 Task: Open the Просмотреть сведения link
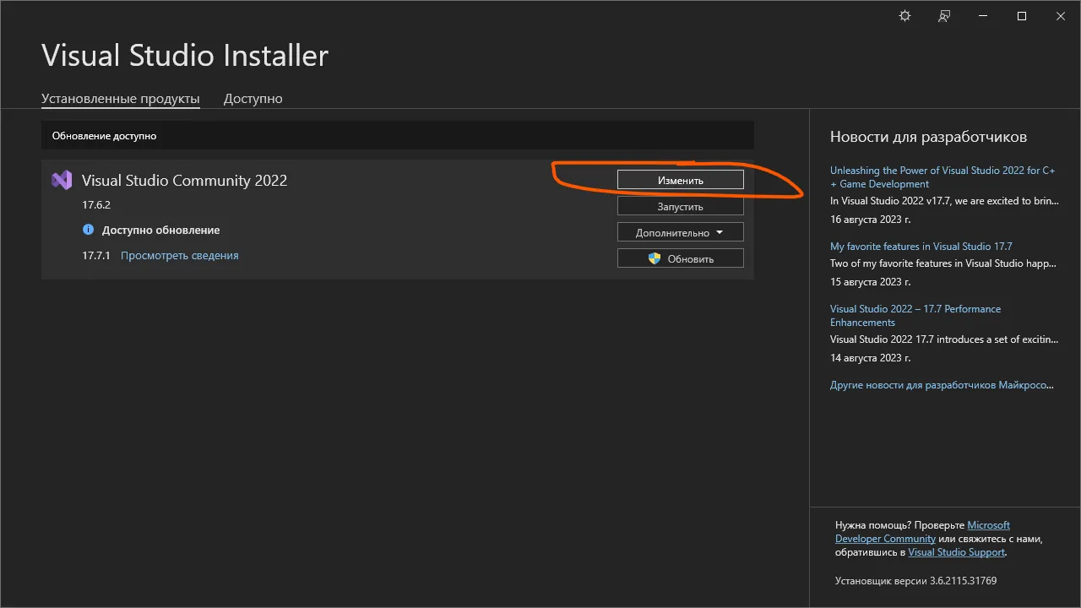click(x=180, y=255)
